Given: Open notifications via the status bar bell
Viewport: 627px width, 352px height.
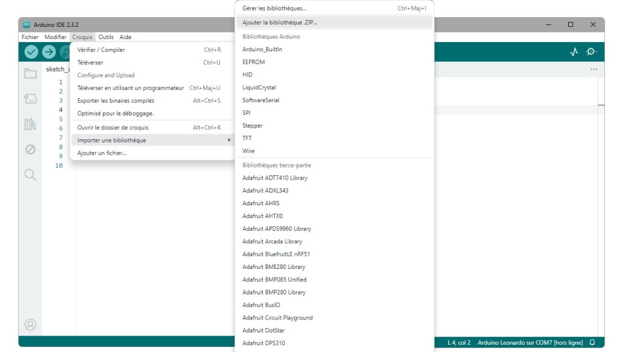Looking at the screenshot, I should pos(592,342).
